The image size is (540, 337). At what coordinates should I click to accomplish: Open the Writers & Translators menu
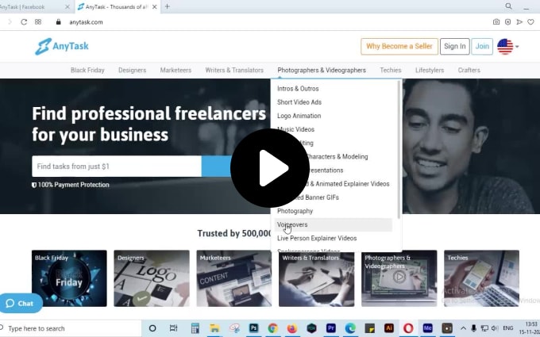[234, 70]
